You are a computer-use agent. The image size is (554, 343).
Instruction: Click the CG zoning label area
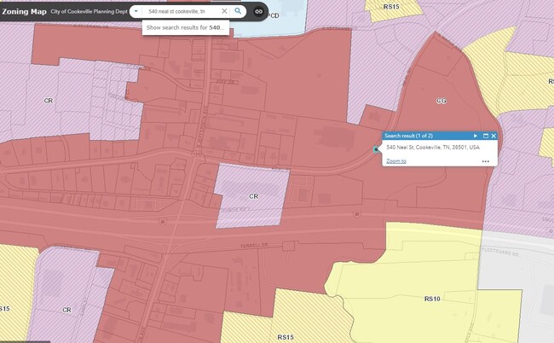(x=441, y=101)
